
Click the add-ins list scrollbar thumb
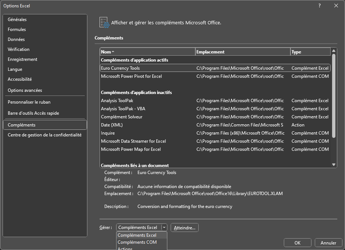click(334, 96)
